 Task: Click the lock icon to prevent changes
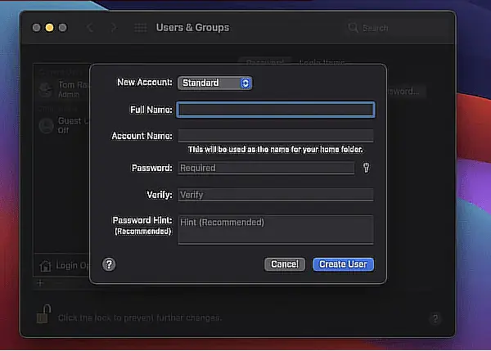click(44, 314)
